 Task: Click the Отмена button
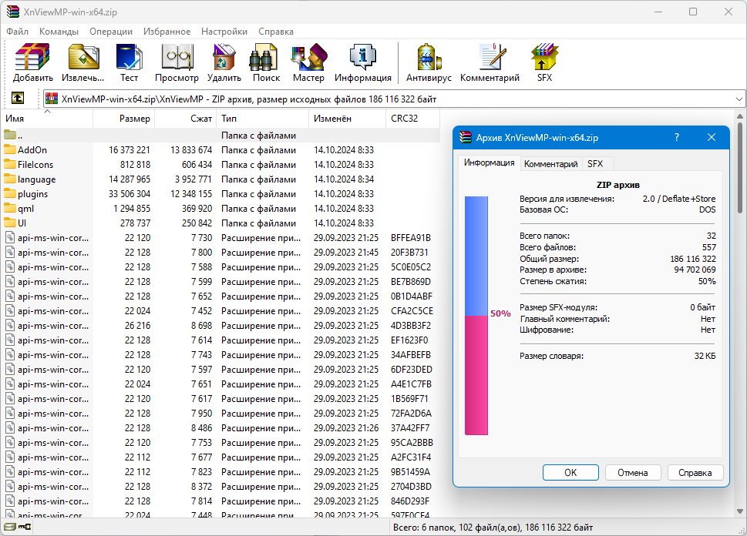[633, 473]
